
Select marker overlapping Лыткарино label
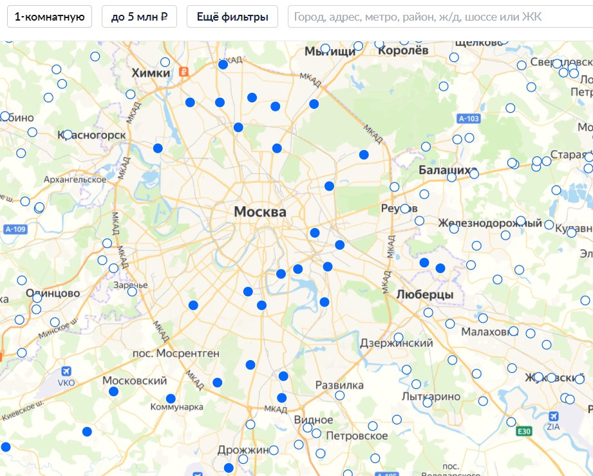pyautogui.click(x=428, y=403)
